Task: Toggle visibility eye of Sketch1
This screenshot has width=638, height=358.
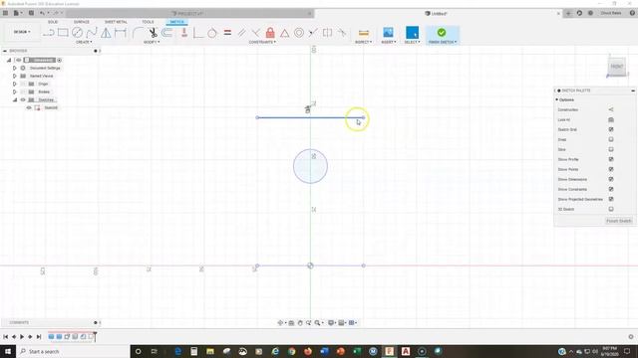Action: click(29, 107)
